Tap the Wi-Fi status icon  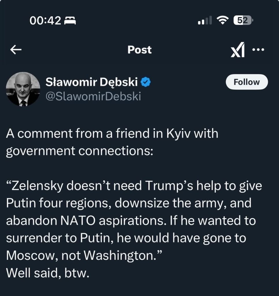222,20
